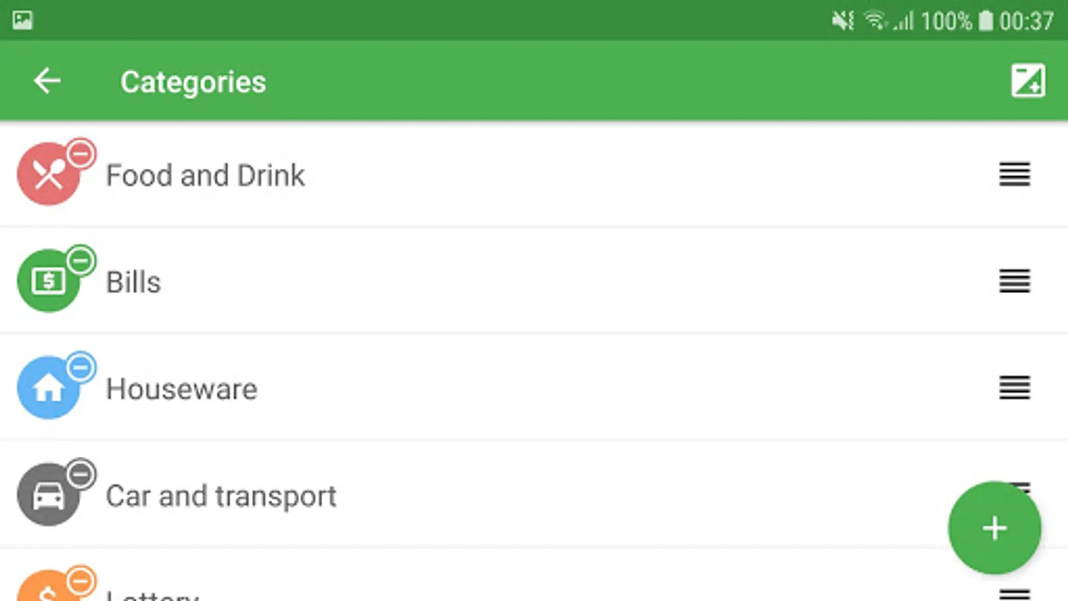Remove the Bills category via minus badge
The width and height of the screenshot is (1068, 601).
81,261
